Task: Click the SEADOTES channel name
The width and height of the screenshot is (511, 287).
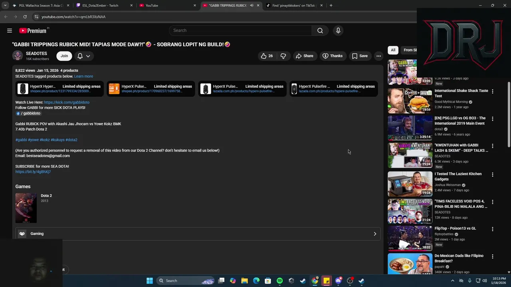Action: pos(36,53)
